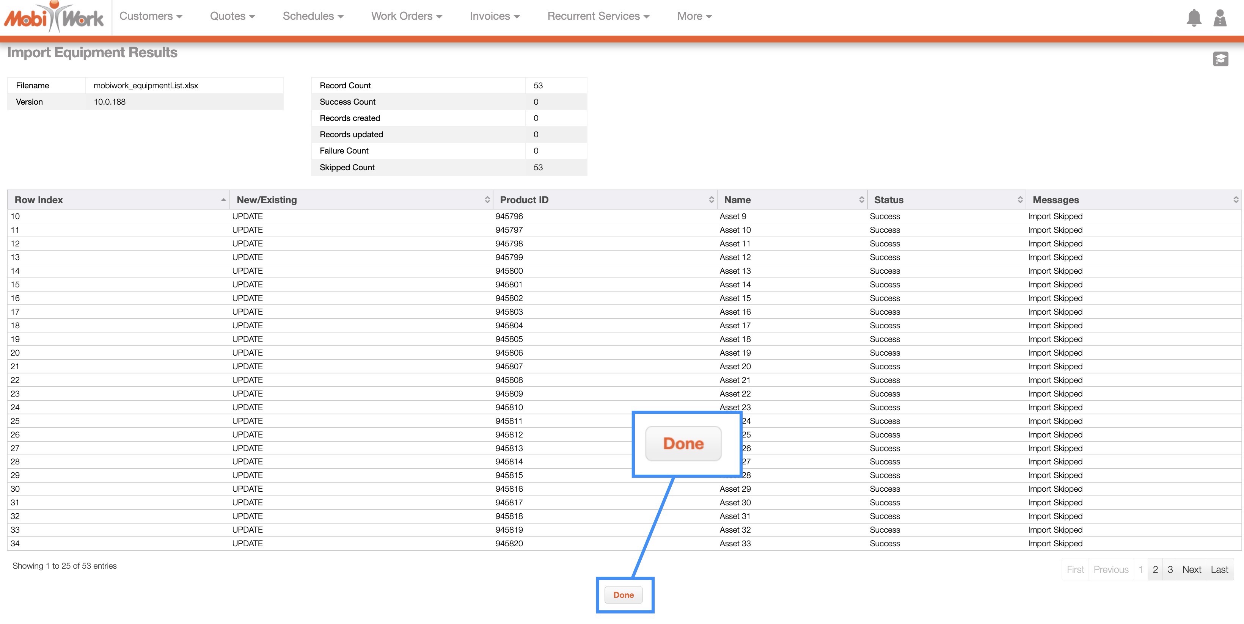Sort by Product ID column arrows
The image size is (1244, 624).
pos(711,200)
